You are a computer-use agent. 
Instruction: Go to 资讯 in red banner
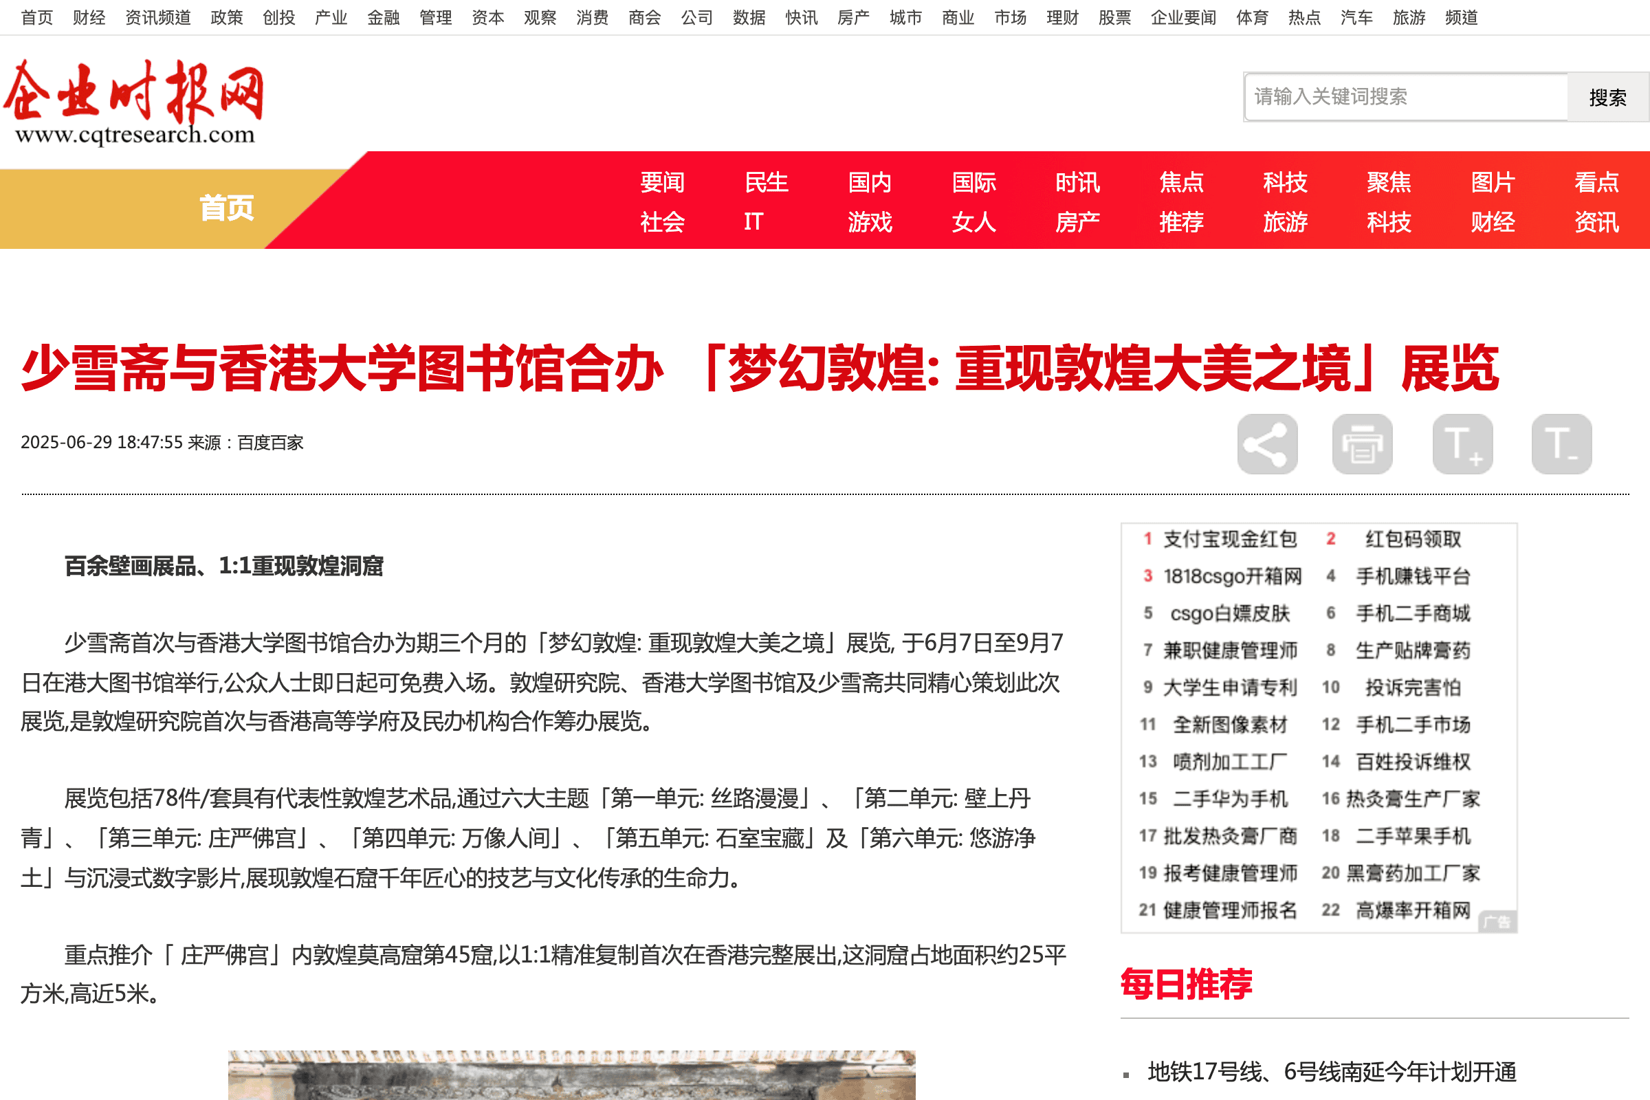[x=1596, y=221]
